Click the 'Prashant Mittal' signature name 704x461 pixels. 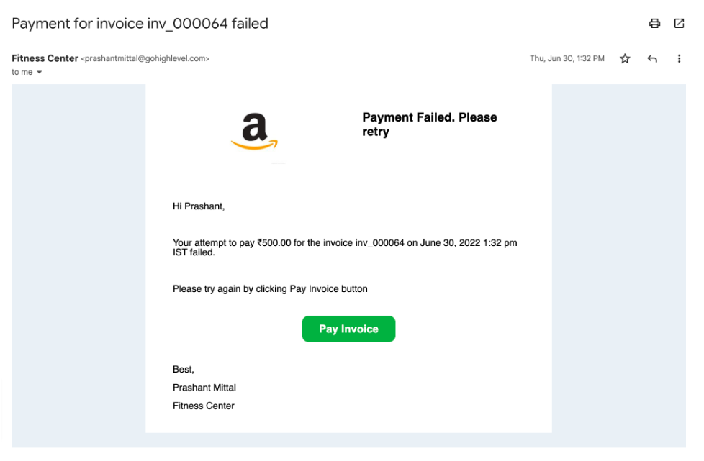tap(204, 388)
